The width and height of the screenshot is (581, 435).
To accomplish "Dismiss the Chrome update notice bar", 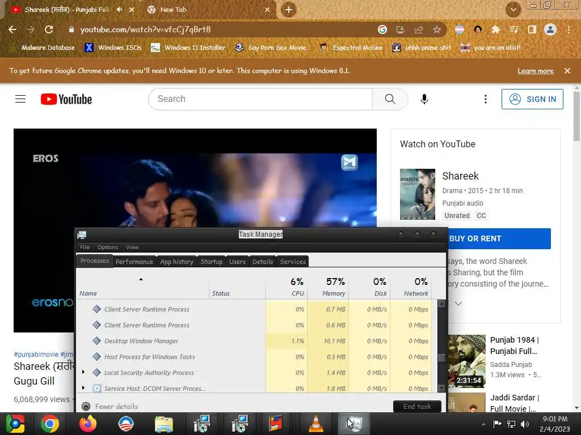I will pyautogui.click(x=567, y=71).
